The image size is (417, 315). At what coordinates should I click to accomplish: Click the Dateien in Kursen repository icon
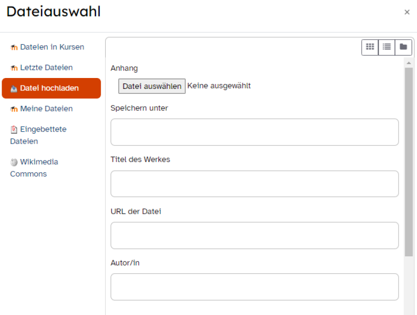coord(14,48)
